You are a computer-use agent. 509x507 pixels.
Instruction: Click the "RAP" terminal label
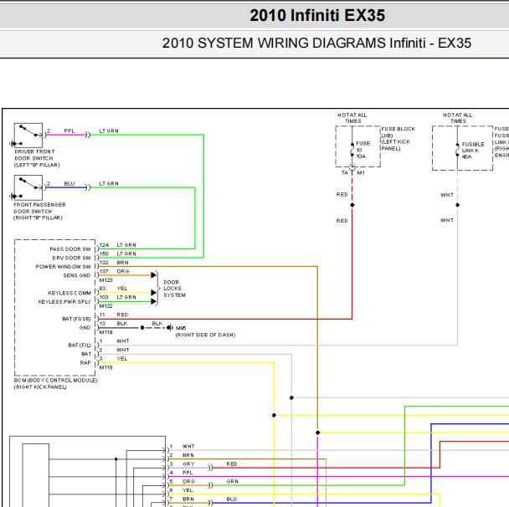(85, 362)
